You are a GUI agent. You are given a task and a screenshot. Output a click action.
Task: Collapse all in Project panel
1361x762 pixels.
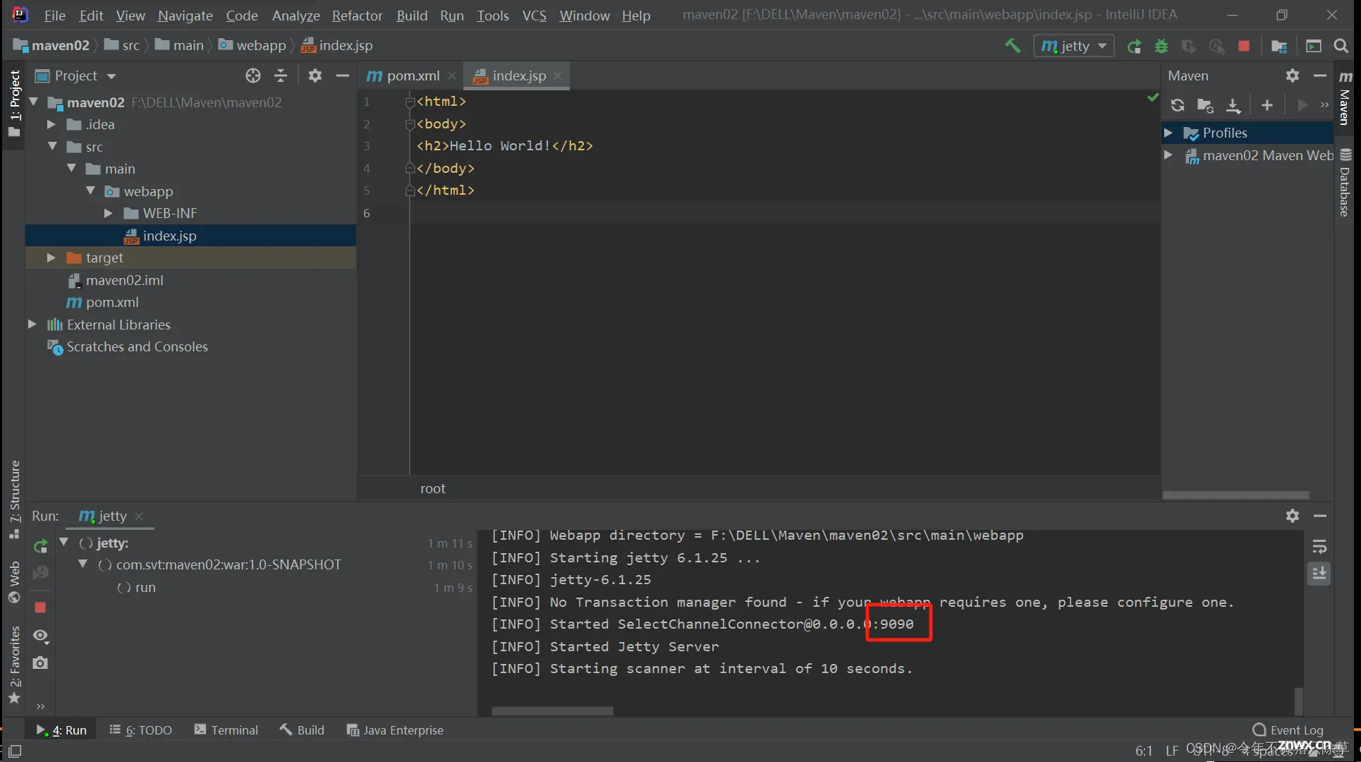(x=281, y=75)
